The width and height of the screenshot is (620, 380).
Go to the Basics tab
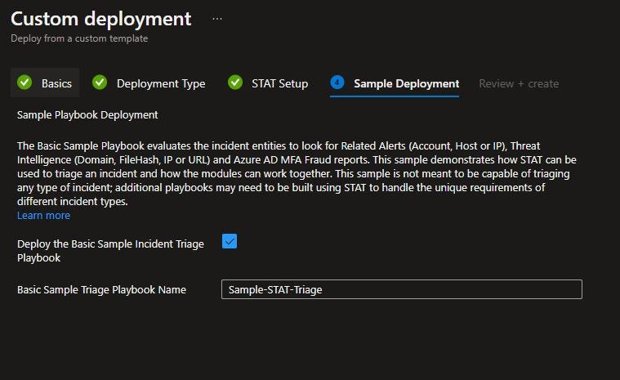(45, 83)
